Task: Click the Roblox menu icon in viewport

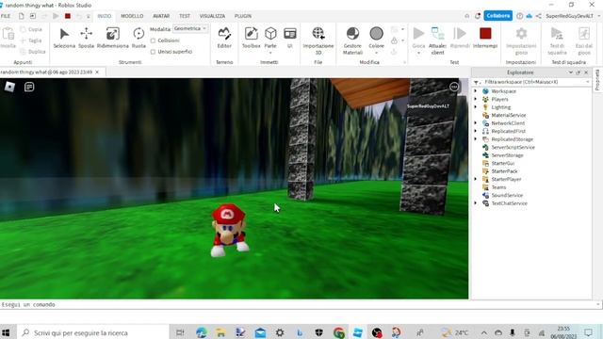Action: (x=9, y=87)
